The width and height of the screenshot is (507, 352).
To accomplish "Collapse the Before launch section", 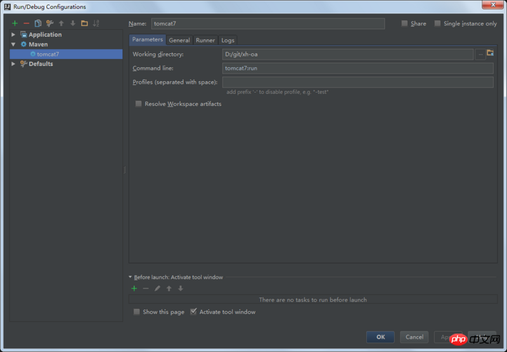I will (x=131, y=277).
